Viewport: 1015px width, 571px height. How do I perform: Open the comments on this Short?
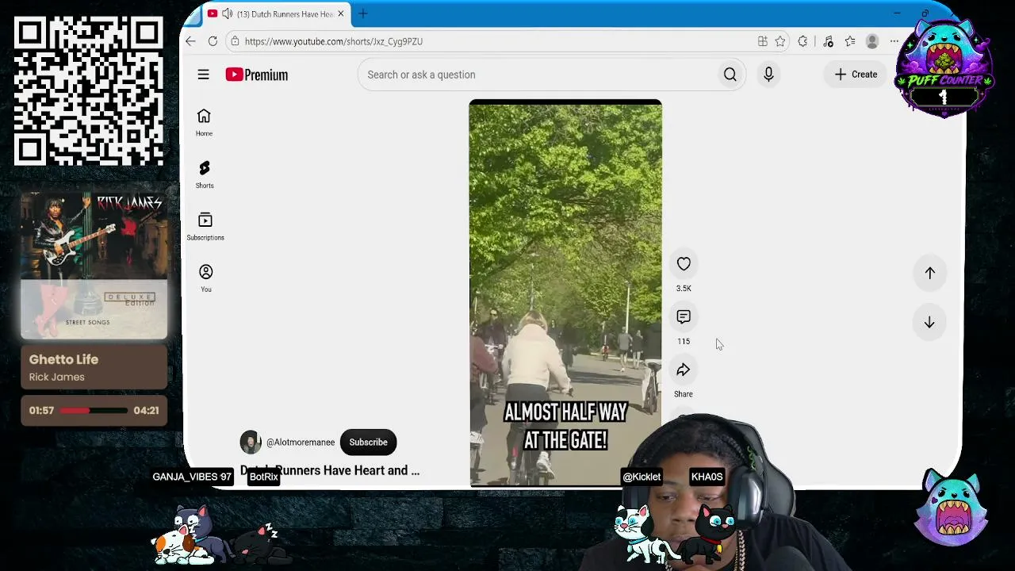(684, 317)
